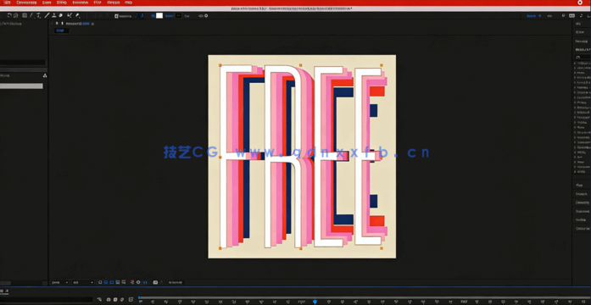Open the colored channel display icon
Image resolution: width=591 pixels, height=305 pixels.
[132, 282]
